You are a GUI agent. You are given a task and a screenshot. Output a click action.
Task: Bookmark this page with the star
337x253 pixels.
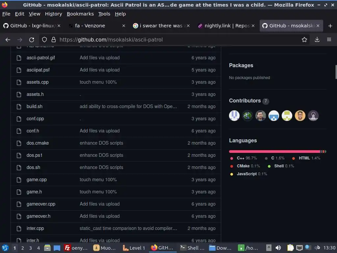tap(304, 40)
